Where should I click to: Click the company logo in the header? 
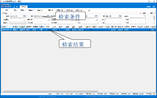pos(6,5)
